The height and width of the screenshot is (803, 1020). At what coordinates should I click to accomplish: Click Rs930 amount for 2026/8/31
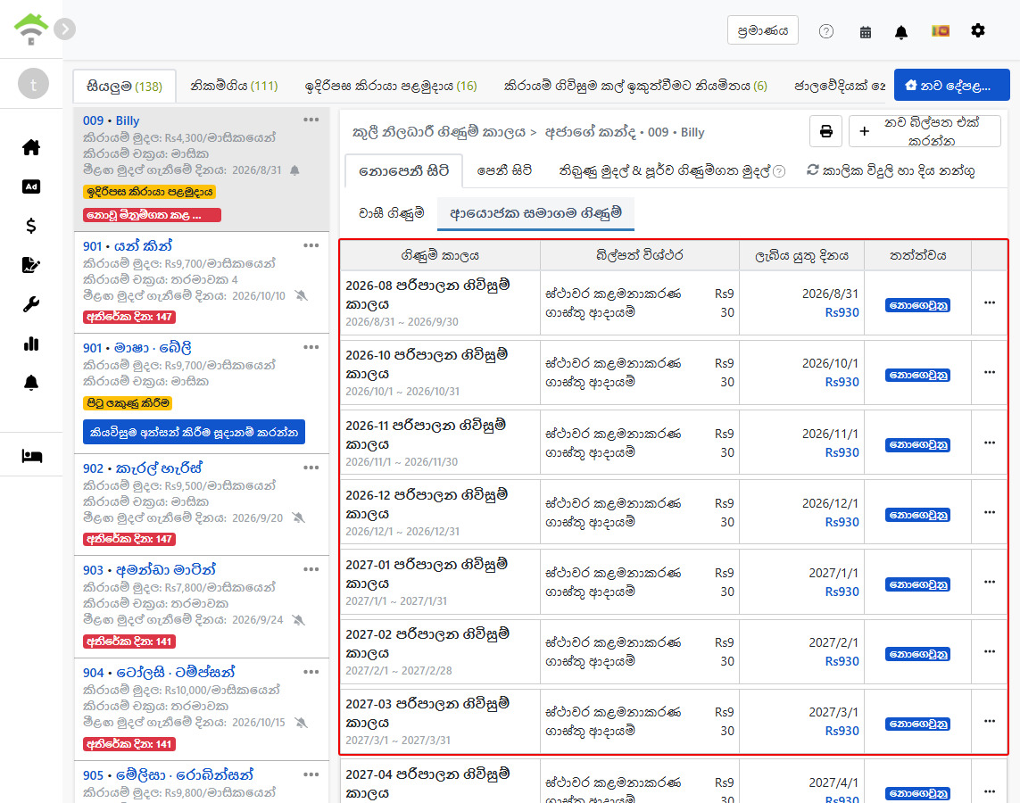[842, 312]
